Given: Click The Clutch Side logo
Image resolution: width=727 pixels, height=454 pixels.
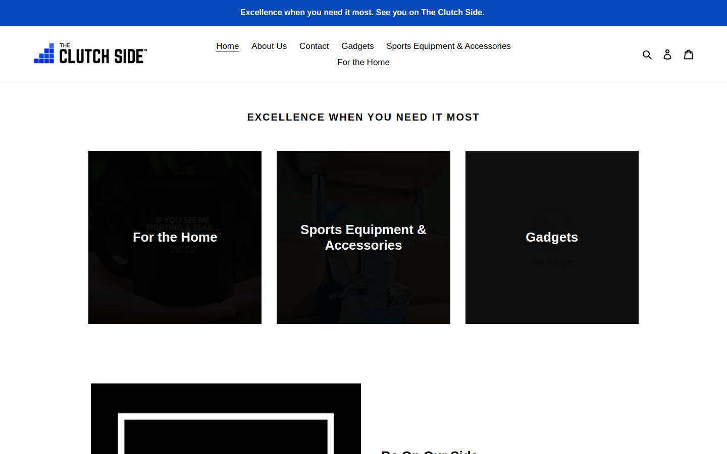Looking at the screenshot, I should click(90, 53).
